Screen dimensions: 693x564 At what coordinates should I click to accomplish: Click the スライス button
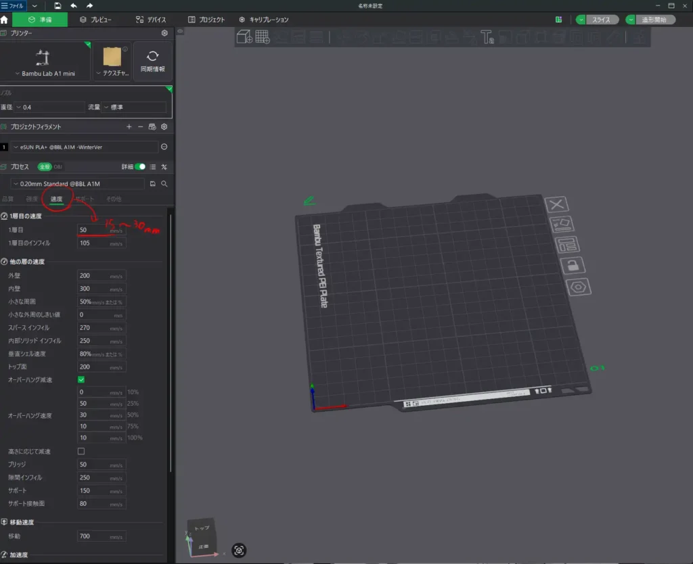[x=600, y=20]
